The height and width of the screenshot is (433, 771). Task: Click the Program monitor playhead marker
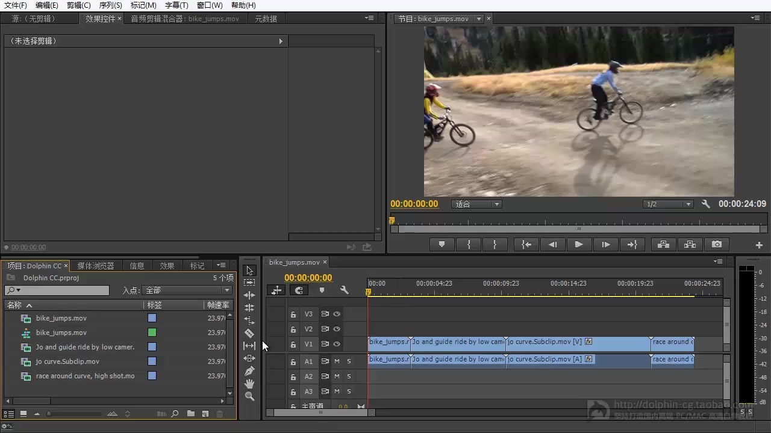coord(392,221)
